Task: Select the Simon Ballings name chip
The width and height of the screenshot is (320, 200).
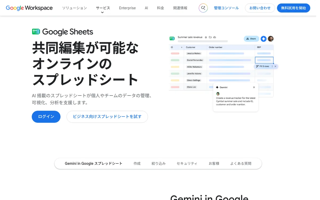Action: pyautogui.click(x=194, y=80)
